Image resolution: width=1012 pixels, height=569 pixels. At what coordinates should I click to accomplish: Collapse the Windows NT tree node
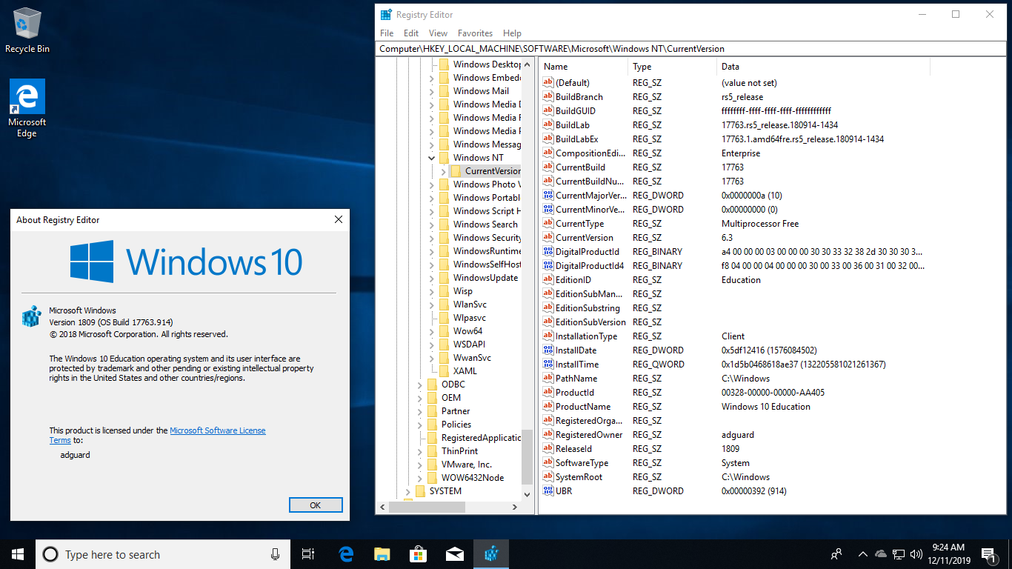click(x=432, y=158)
